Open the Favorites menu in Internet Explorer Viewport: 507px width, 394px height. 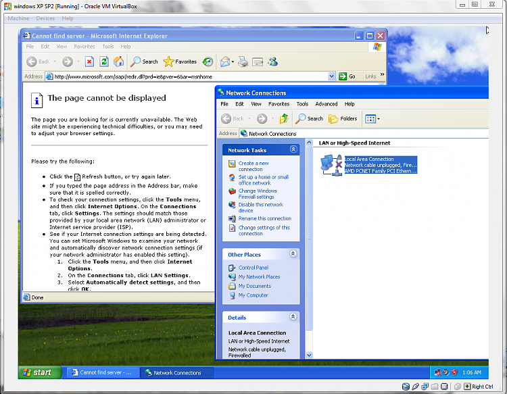[84, 47]
